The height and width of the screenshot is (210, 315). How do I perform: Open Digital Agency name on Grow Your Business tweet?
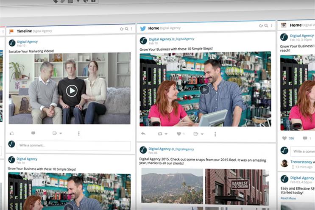click(160, 39)
